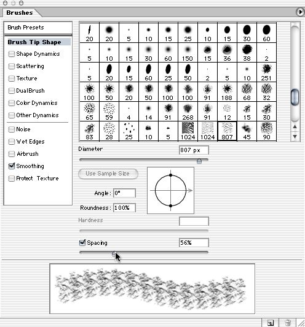Viewport: 305px width, 327px height.
Task: Uncheck the Smoothing option
Action: [11, 166]
